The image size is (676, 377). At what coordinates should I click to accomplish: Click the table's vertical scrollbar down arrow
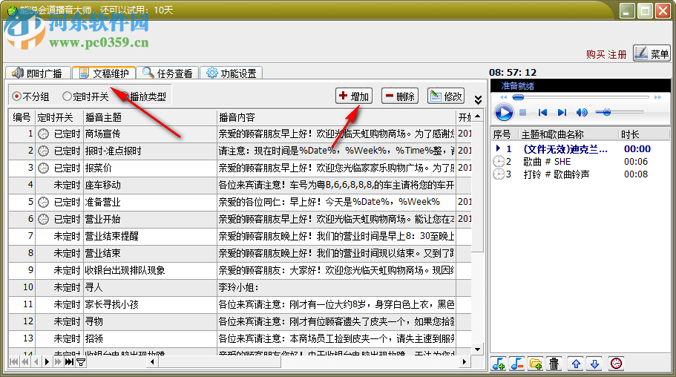(x=477, y=350)
